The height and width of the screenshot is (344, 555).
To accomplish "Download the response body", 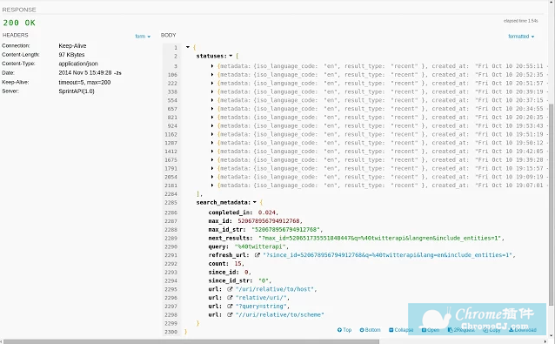I will click(x=523, y=330).
